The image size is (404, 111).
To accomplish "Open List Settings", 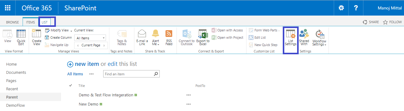I will [291, 38].
